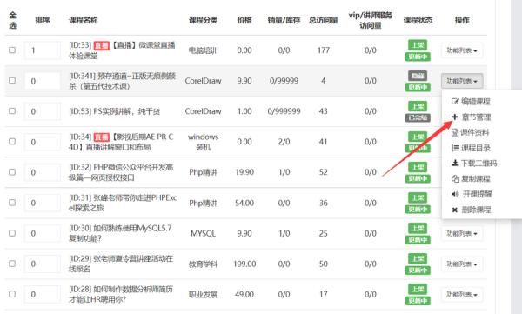Open 功能列表 dropdown for course ID:28
This screenshot has height=314, width=522.
(x=462, y=295)
